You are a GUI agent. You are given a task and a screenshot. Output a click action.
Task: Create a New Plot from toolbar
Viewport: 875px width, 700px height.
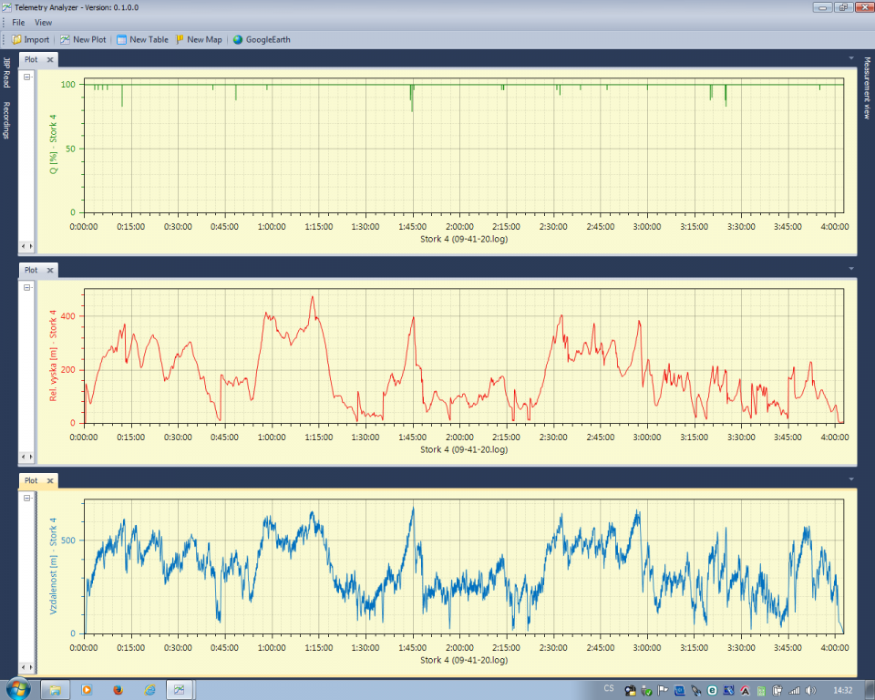[83, 39]
